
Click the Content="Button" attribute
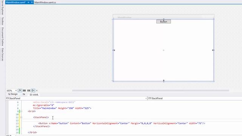coord(81,124)
